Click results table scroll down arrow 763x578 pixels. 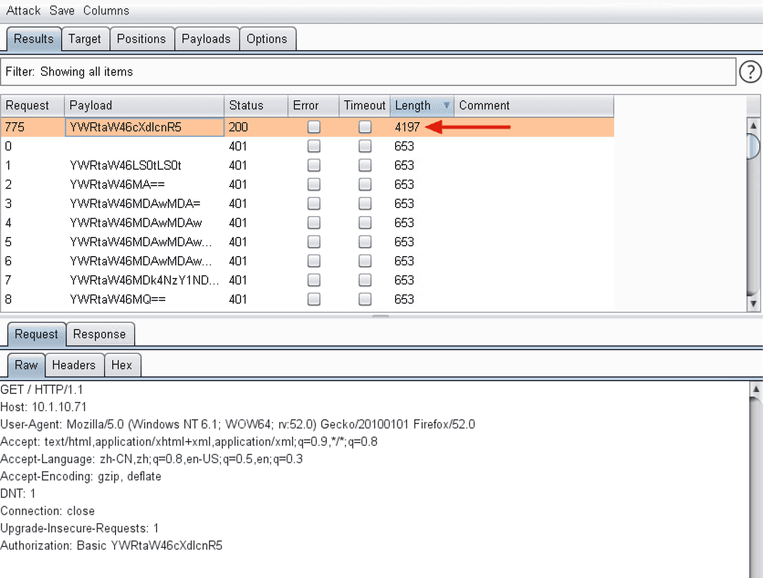click(x=753, y=304)
